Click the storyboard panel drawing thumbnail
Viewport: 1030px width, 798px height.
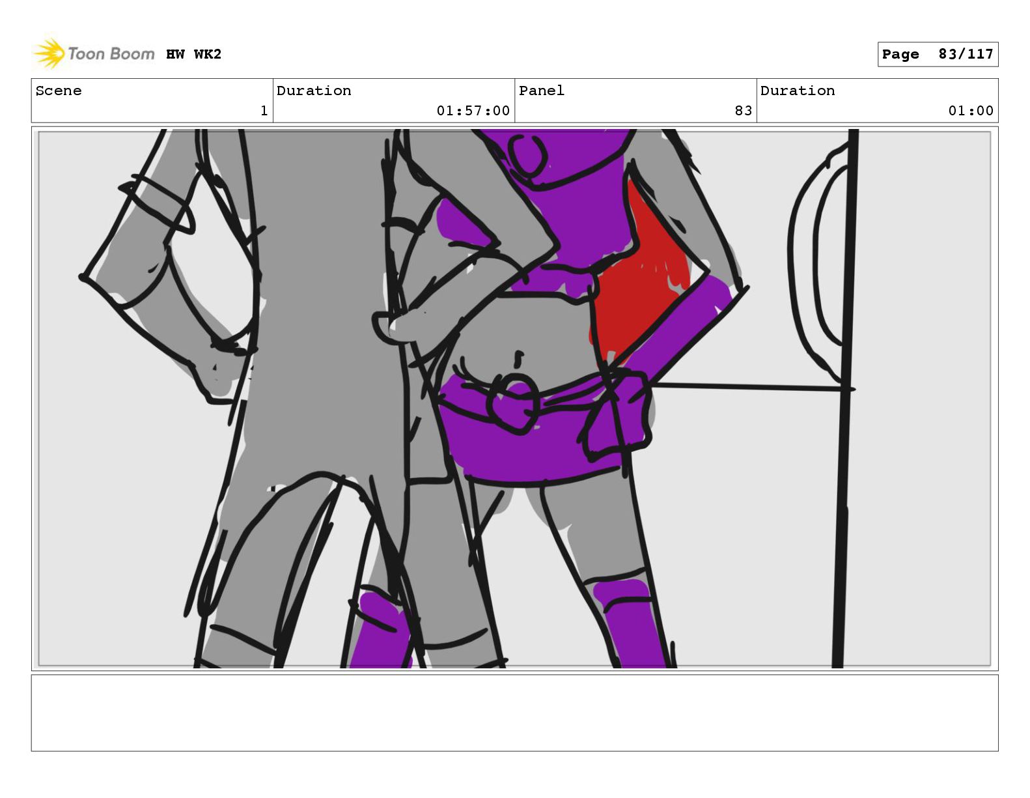pos(514,399)
